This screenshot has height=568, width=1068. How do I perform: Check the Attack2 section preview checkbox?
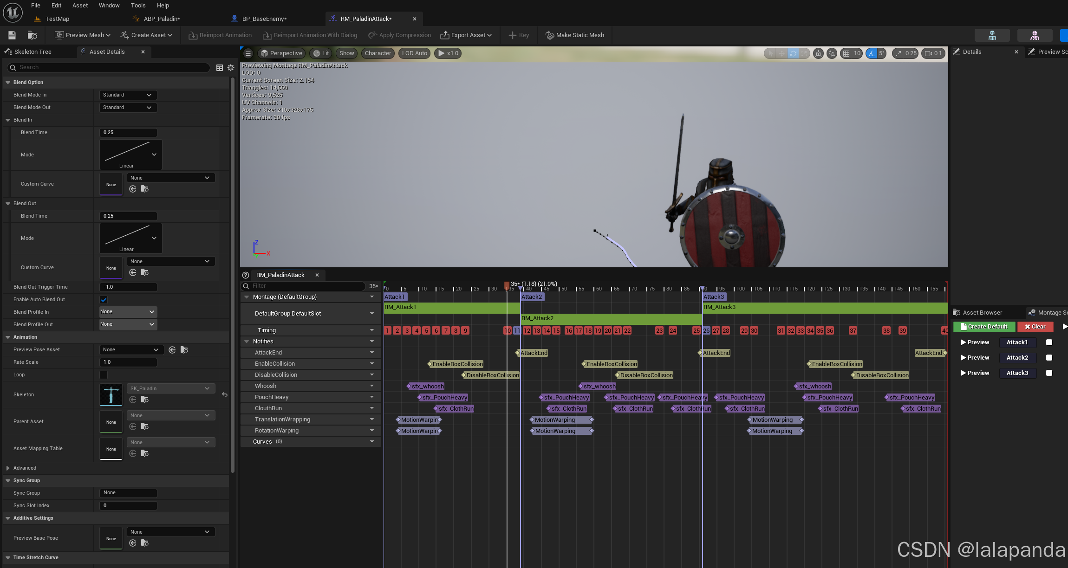1048,358
